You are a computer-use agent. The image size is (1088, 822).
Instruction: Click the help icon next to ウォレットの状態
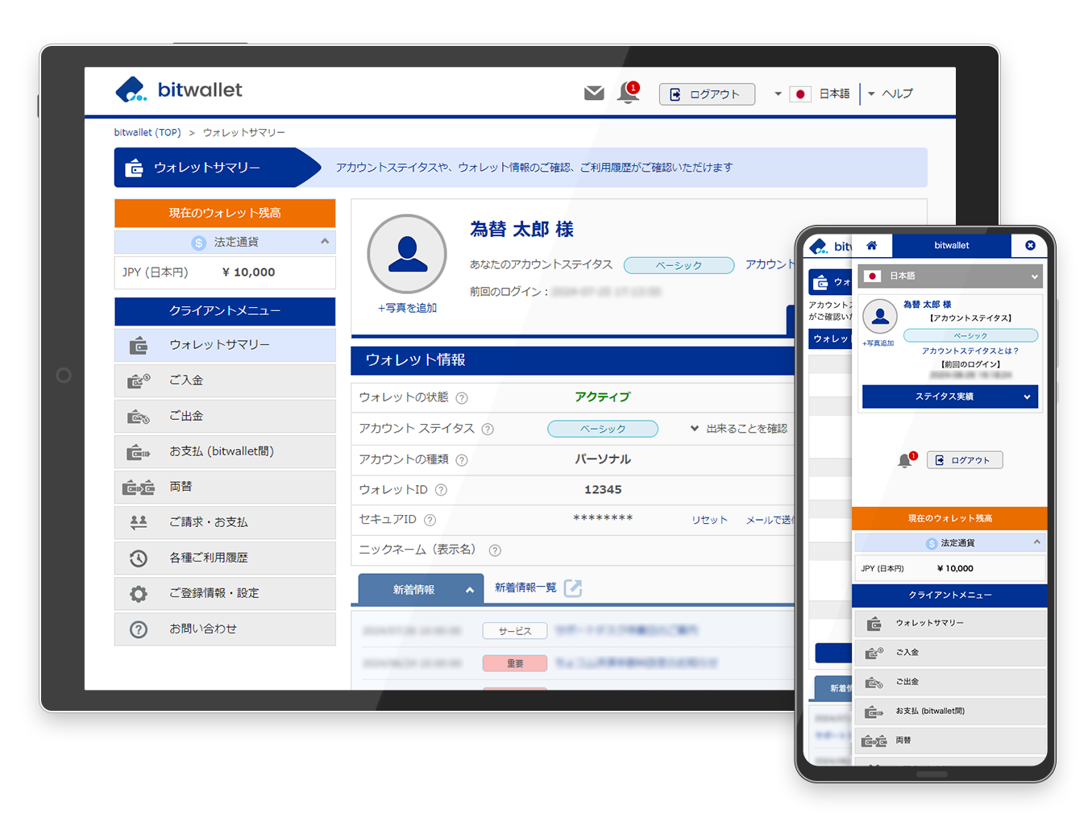462,398
